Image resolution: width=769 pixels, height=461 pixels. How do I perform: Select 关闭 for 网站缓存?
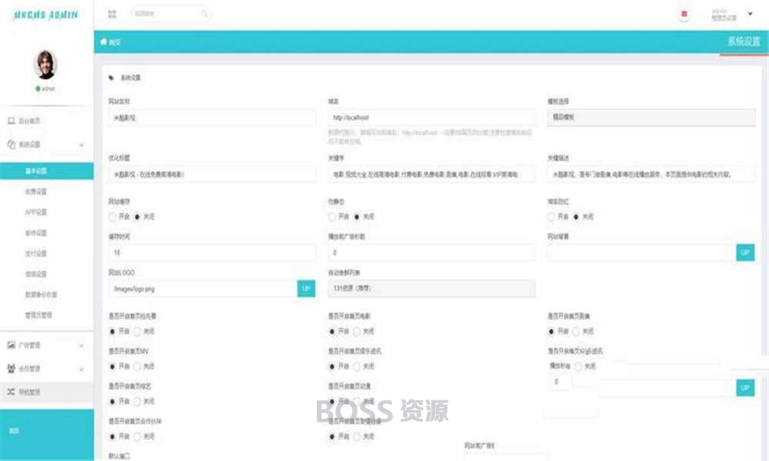tap(138, 217)
